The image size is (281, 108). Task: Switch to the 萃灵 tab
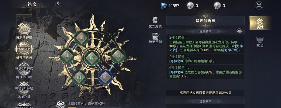pyautogui.click(x=260, y=42)
